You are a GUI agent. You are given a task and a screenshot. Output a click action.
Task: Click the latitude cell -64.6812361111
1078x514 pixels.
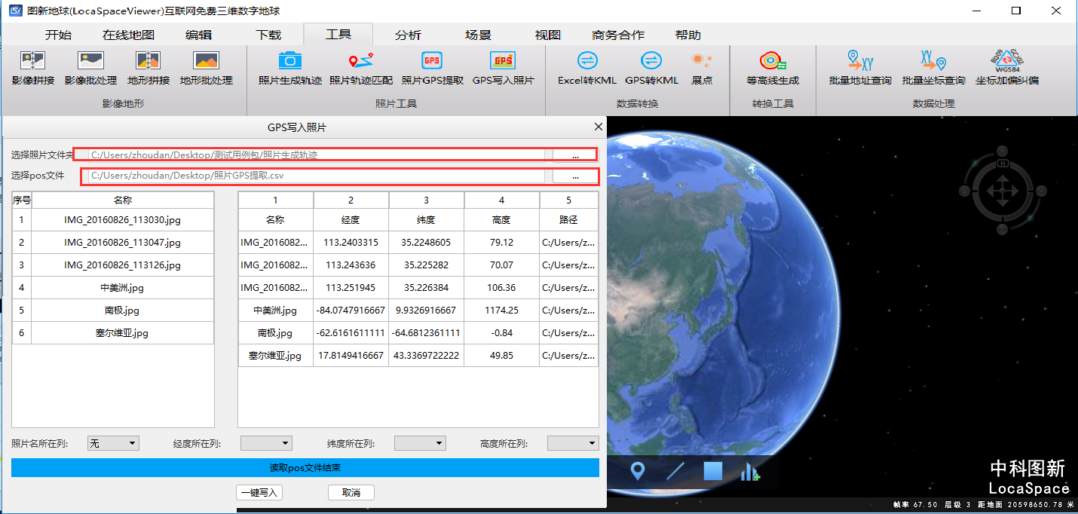[x=427, y=333]
